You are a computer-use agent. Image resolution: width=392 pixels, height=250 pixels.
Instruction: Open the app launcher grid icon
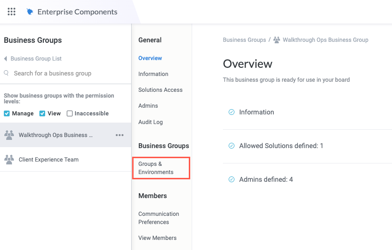[x=12, y=12]
